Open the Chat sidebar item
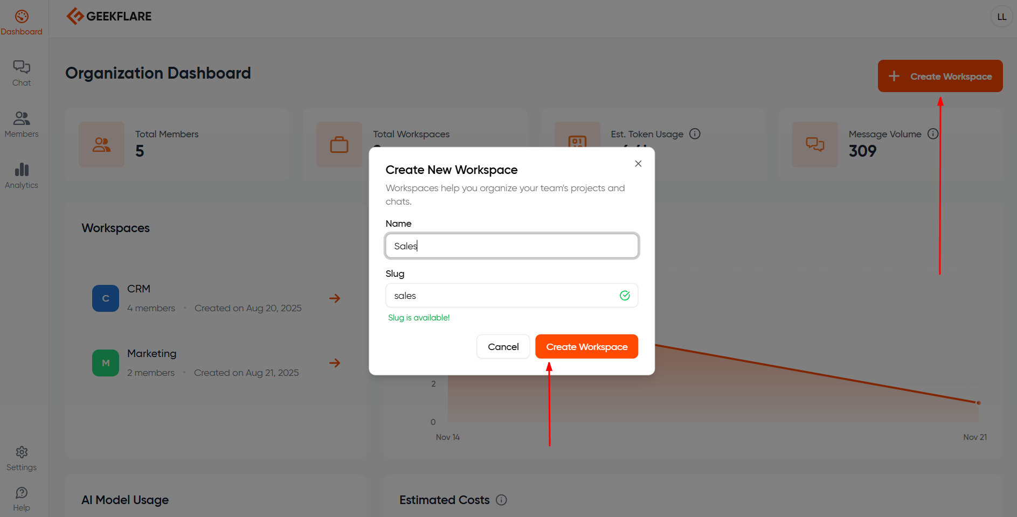 click(x=22, y=73)
